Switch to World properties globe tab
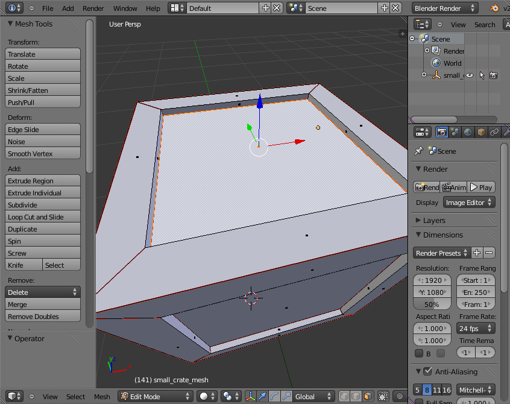The image size is (510, 404). tap(468, 132)
